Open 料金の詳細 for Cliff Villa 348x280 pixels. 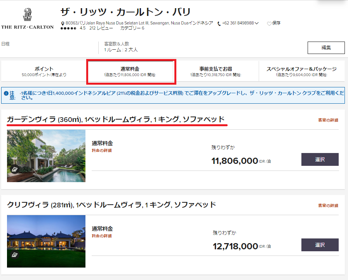pyautogui.click(x=102, y=236)
